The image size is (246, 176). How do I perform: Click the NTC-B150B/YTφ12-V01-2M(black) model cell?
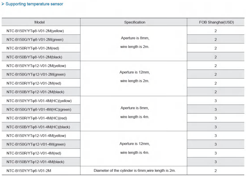[x=41, y=92]
